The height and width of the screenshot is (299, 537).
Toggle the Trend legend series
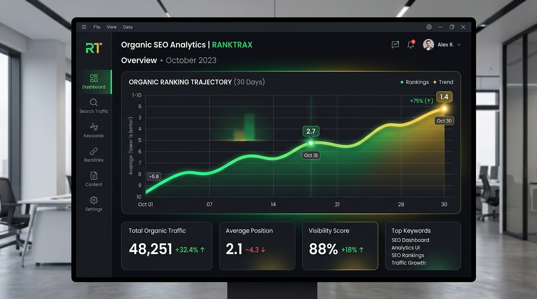pyautogui.click(x=443, y=82)
